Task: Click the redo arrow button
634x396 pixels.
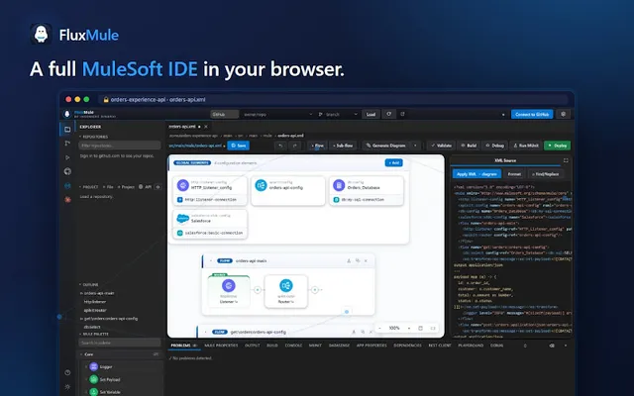Action: 295,146
